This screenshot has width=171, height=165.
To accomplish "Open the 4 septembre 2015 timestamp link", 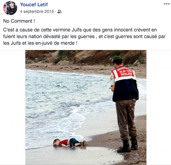I will pyautogui.click(x=37, y=12).
